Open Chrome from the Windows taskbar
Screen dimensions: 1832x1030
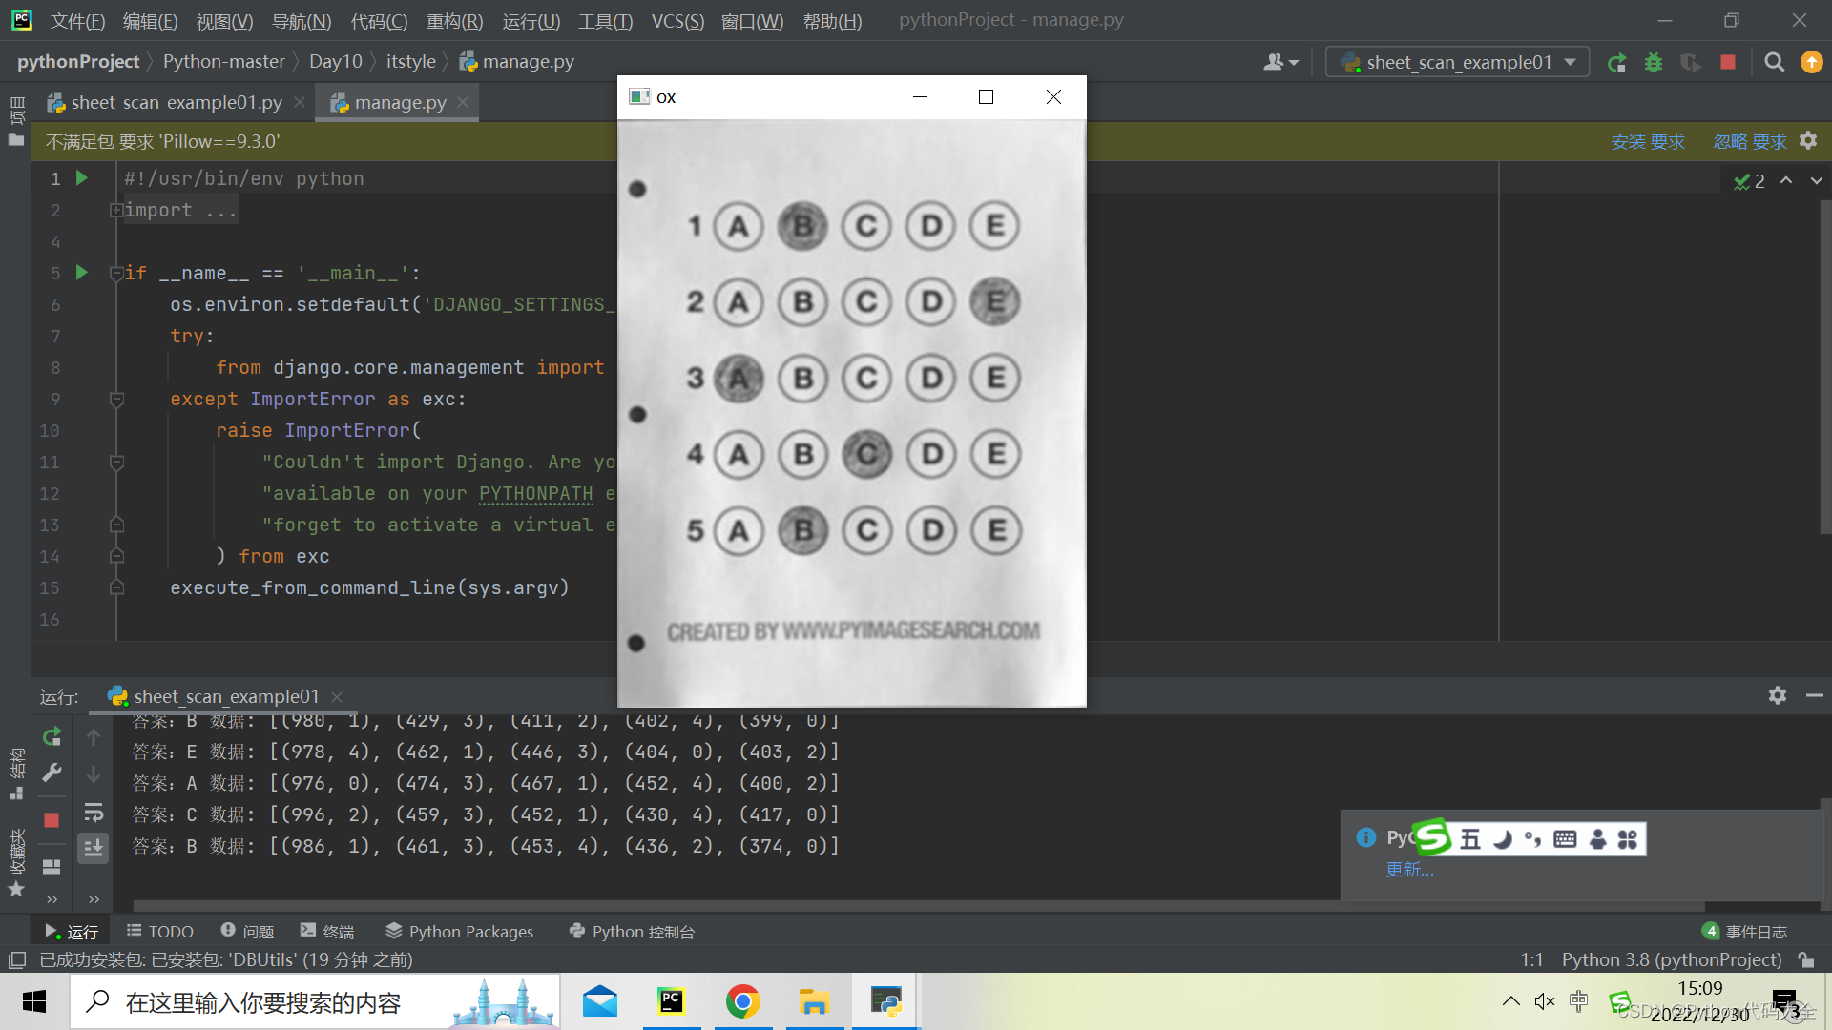[742, 1001]
